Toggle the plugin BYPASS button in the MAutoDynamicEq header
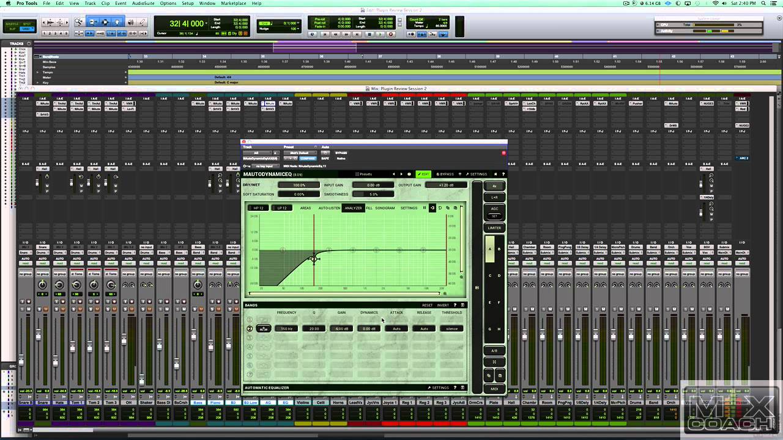Screen dimensions: 783x440 (x=445, y=174)
